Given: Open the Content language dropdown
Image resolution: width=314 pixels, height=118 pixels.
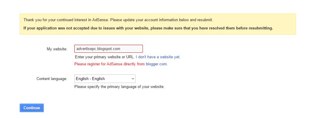Looking at the screenshot, I should [x=105, y=79].
